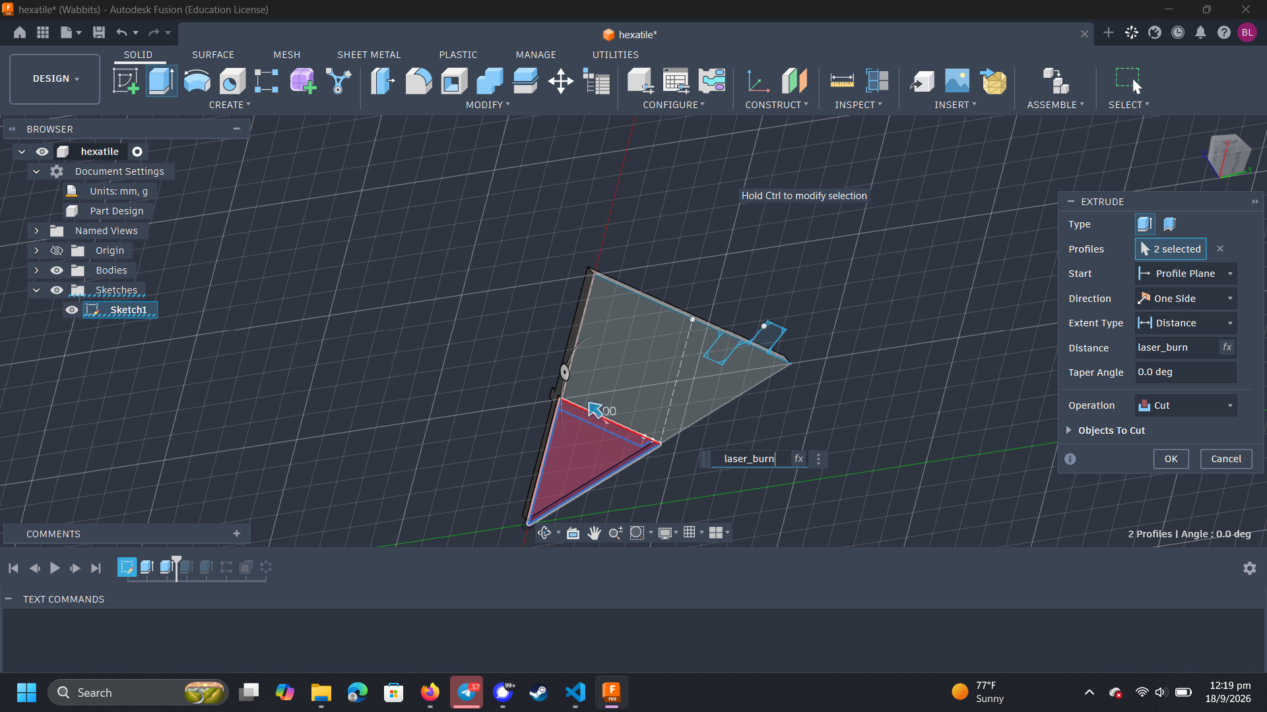Click the Move/Copy arrows icon

(x=560, y=81)
